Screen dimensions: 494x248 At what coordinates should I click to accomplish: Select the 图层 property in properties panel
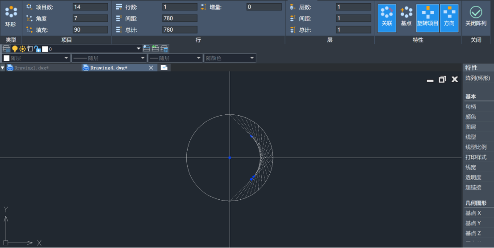pyautogui.click(x=471, y=127)
